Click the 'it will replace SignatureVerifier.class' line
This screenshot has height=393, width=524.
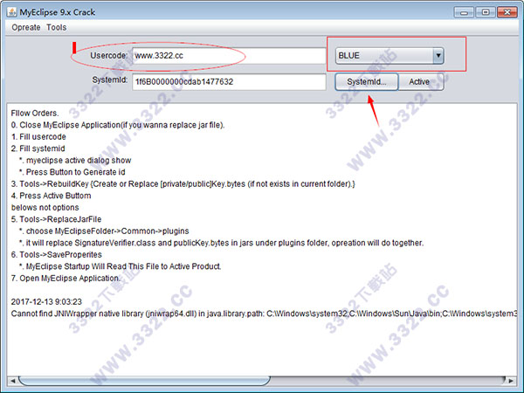[221, 243]
